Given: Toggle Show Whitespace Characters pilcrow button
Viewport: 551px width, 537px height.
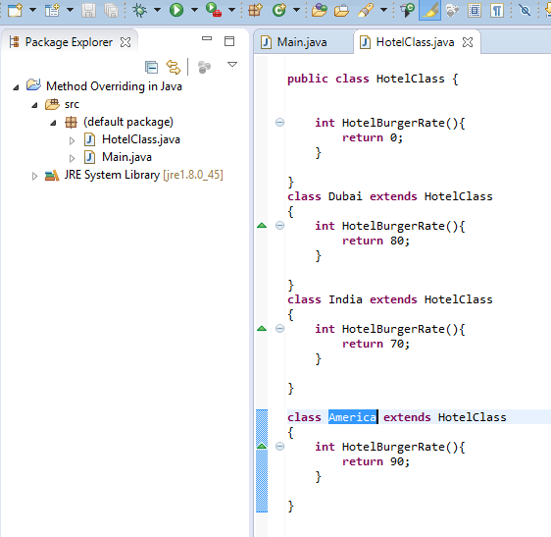Looking at the screenshot, I should (497, 10).
